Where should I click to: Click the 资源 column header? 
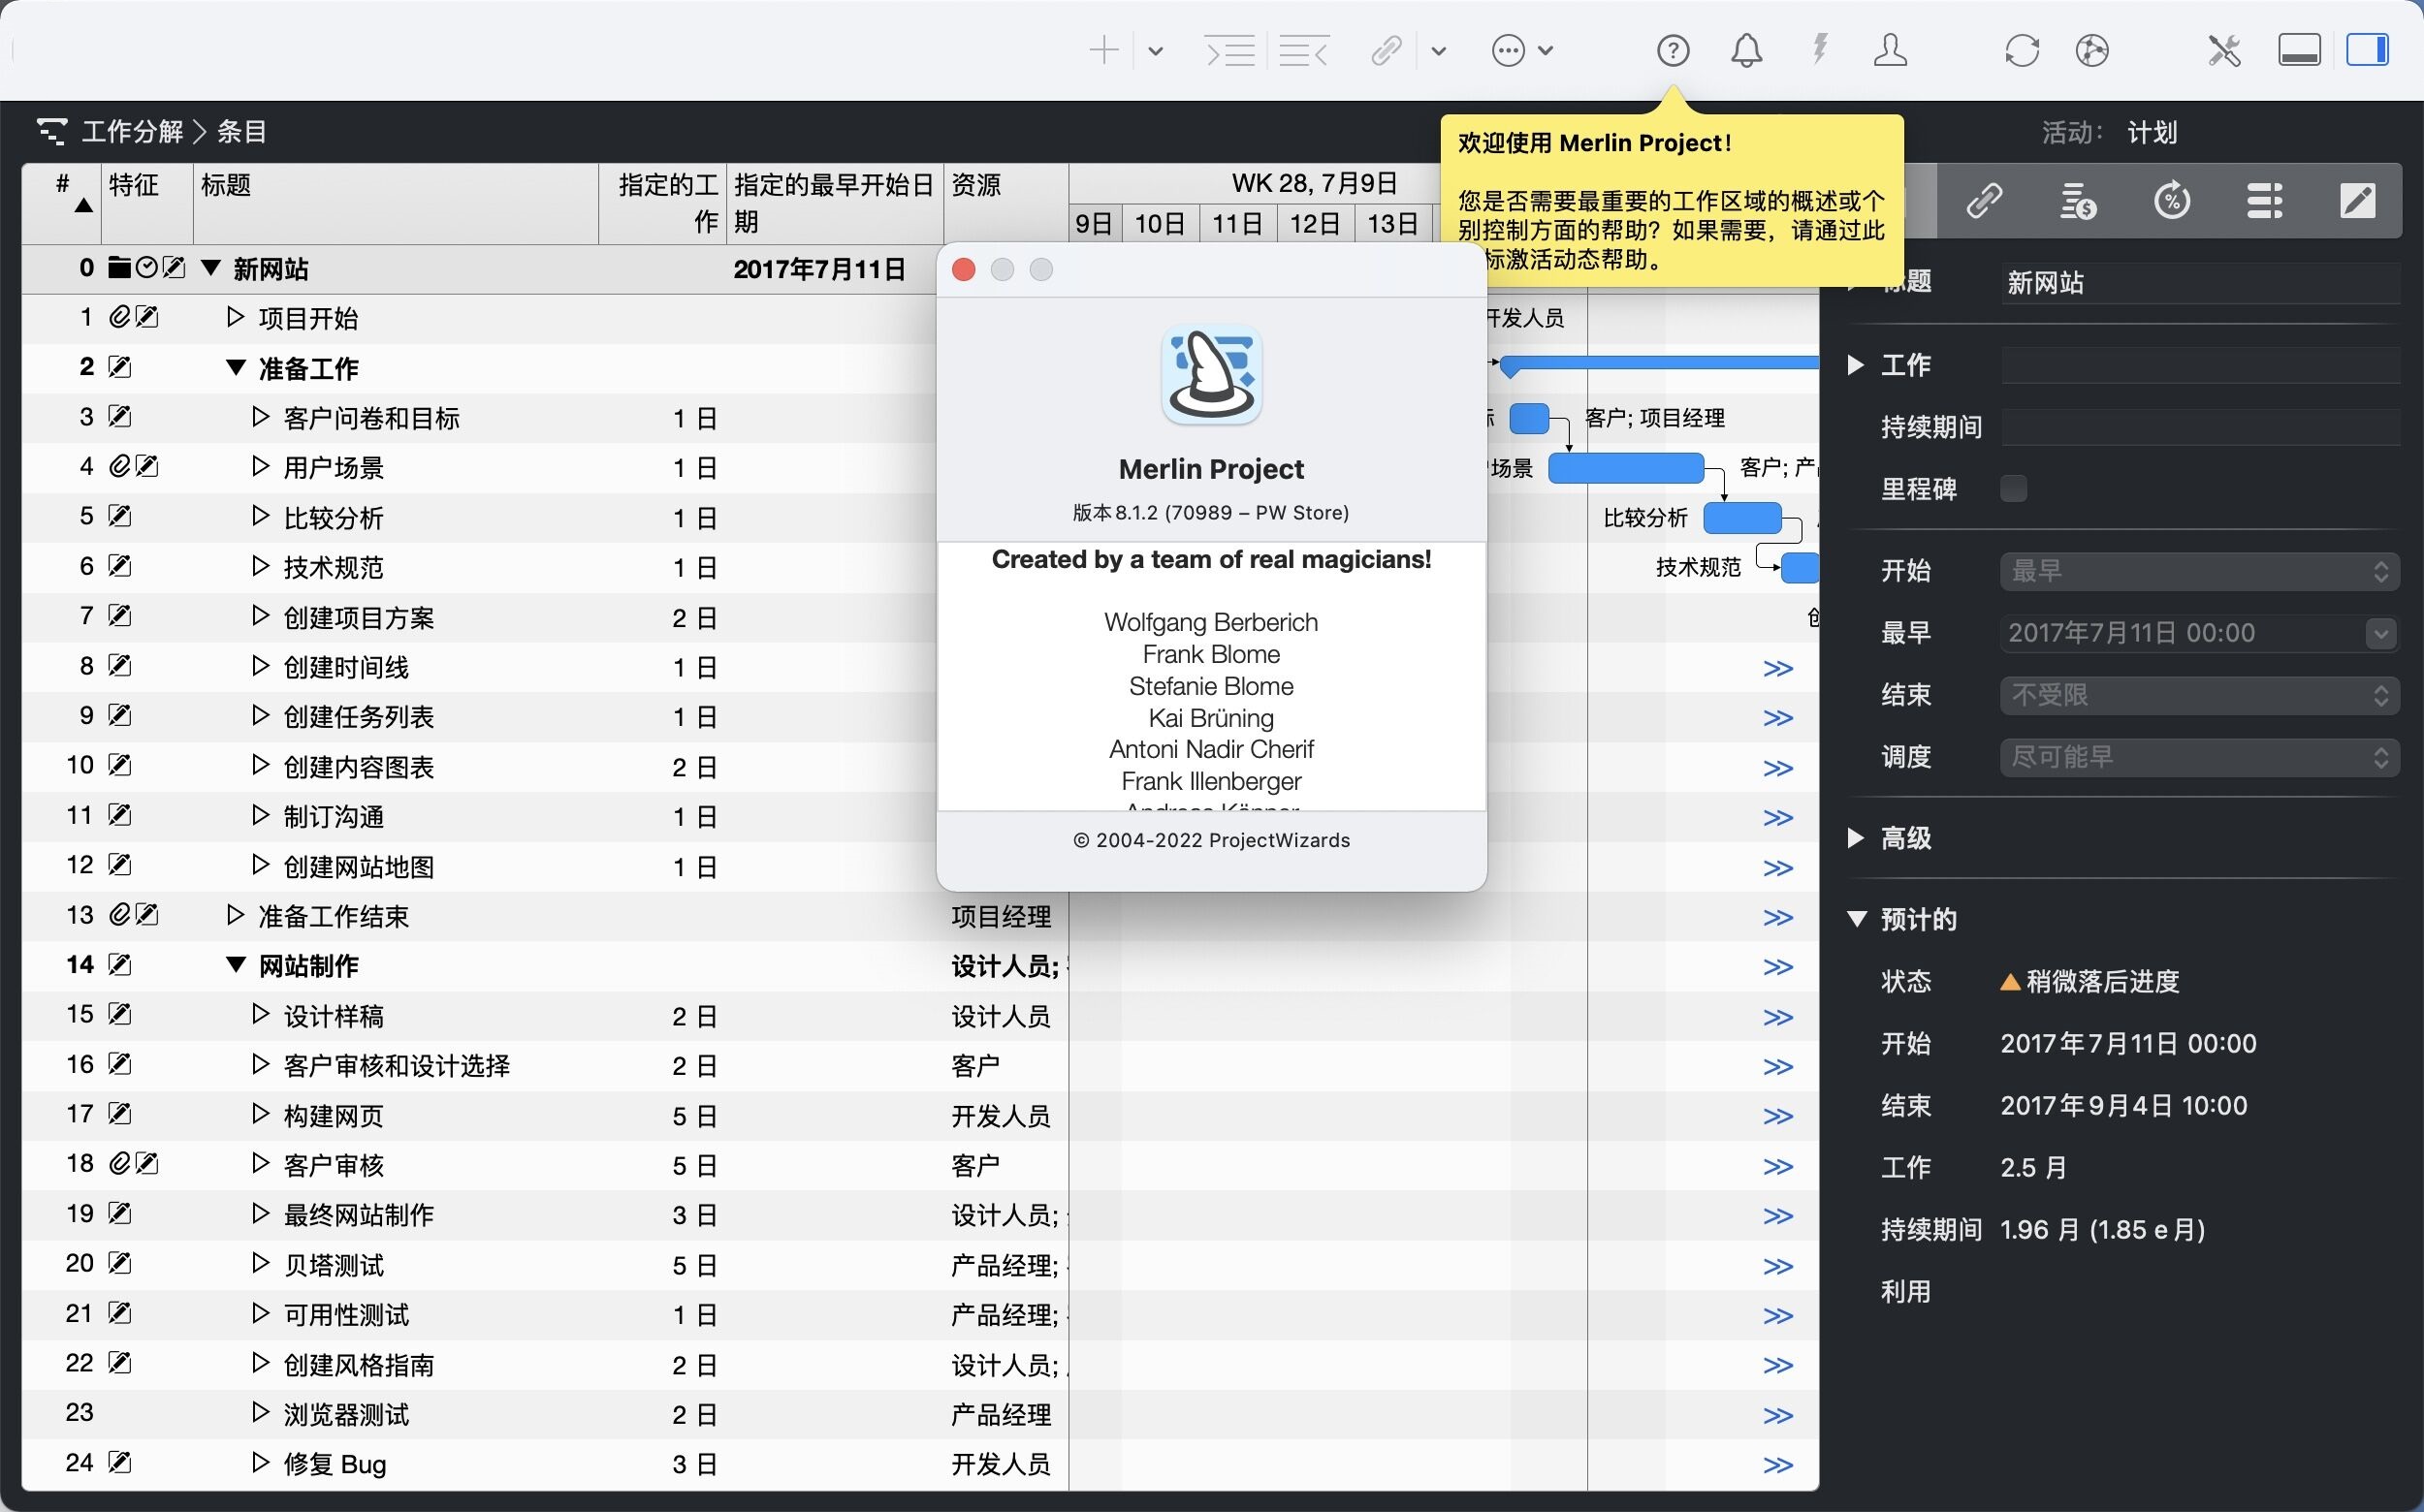click(1005, 204)
